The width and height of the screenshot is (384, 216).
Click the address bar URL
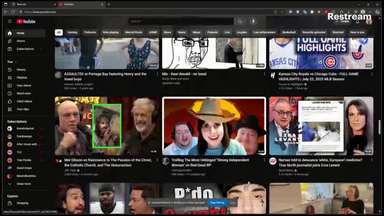tap(40, 12)
